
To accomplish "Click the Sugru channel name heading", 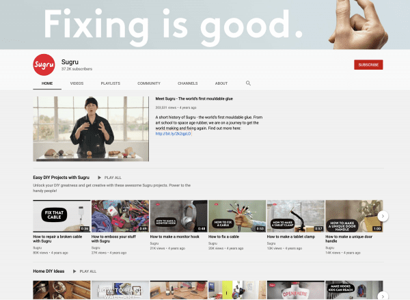I will click(70, 62).
